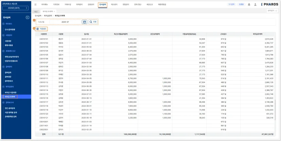This screenshot has width=281, height=141.
Task: Click the 기준년월 2025-07 input field
Action: pos(65,22)
